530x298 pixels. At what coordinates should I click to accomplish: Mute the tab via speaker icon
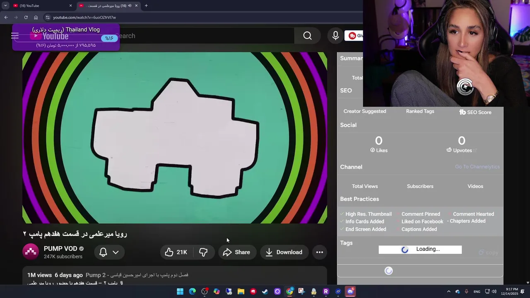coord(130,5)
